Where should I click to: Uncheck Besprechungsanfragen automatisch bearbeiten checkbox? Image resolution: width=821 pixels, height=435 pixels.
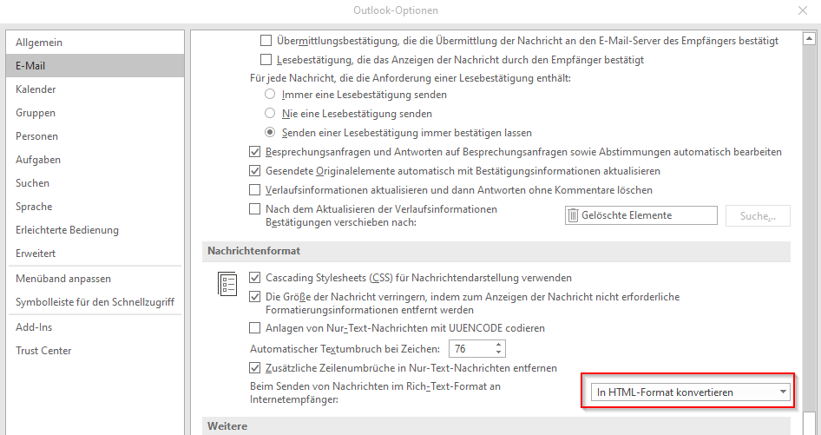click(x=254, y=152)
